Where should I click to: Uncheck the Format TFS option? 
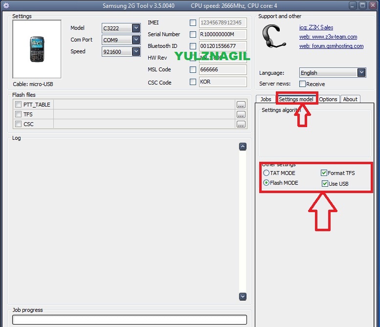(x=324, y=173)
